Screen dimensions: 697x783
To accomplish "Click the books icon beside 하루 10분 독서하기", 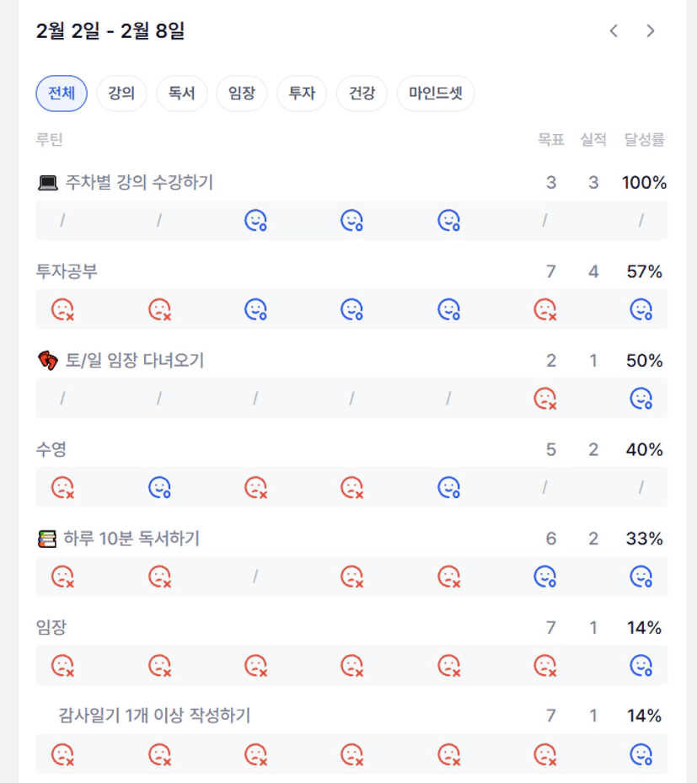I will click(47, 539).
